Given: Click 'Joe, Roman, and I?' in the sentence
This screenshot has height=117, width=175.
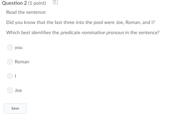Looking at the screenshot, I should point(135,22).
